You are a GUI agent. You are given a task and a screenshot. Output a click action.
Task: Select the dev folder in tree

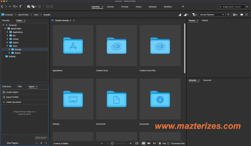(14, 36)
